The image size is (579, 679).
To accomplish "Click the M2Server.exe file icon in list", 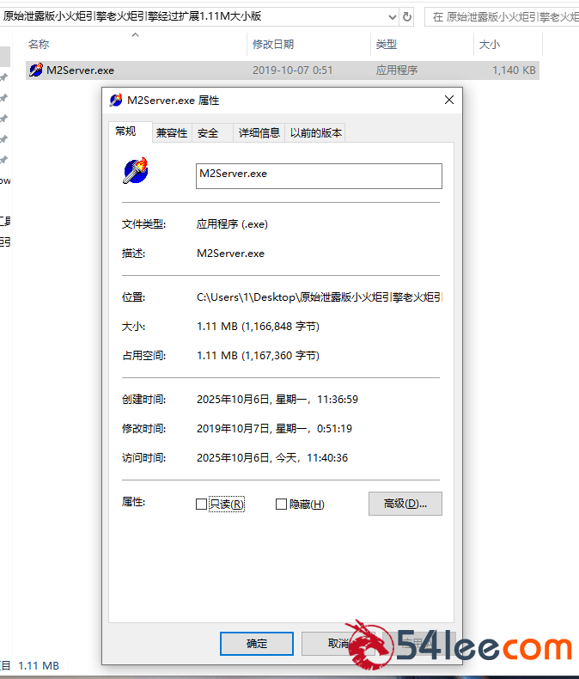I will click(35, 70).
